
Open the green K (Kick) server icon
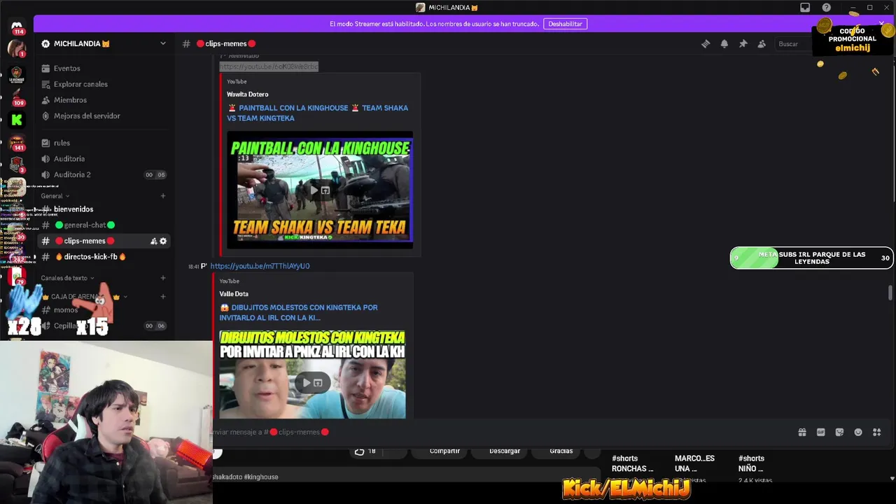(x=17, y=120)
